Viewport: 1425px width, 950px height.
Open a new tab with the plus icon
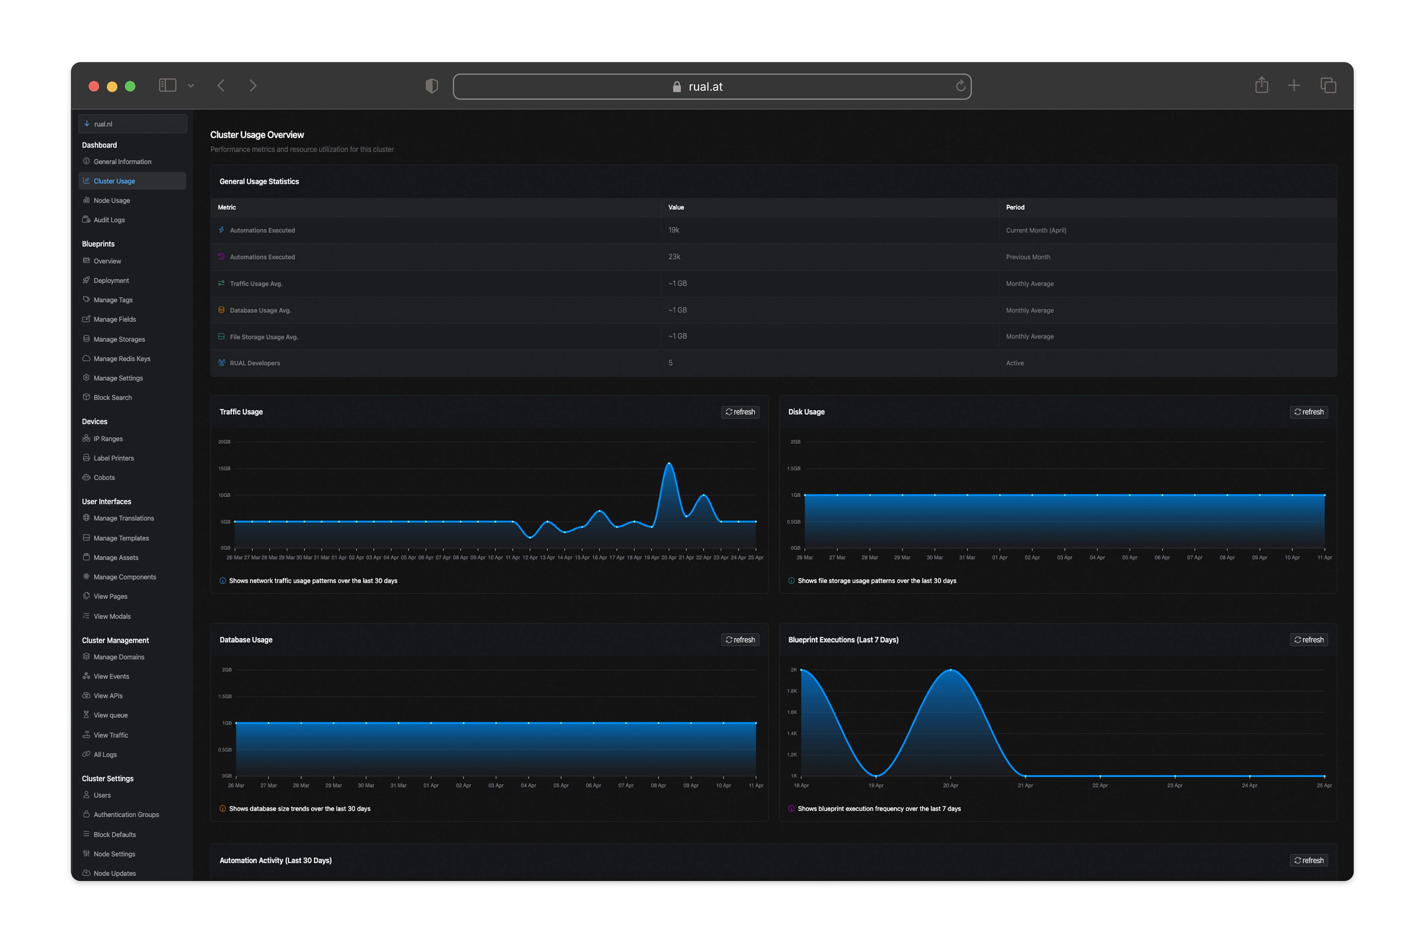(x=1294, y=86)
